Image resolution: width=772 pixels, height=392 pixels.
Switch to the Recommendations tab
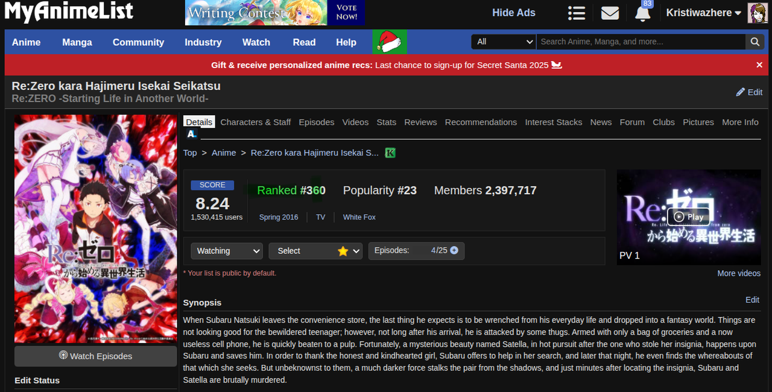(x=481, y=122)
